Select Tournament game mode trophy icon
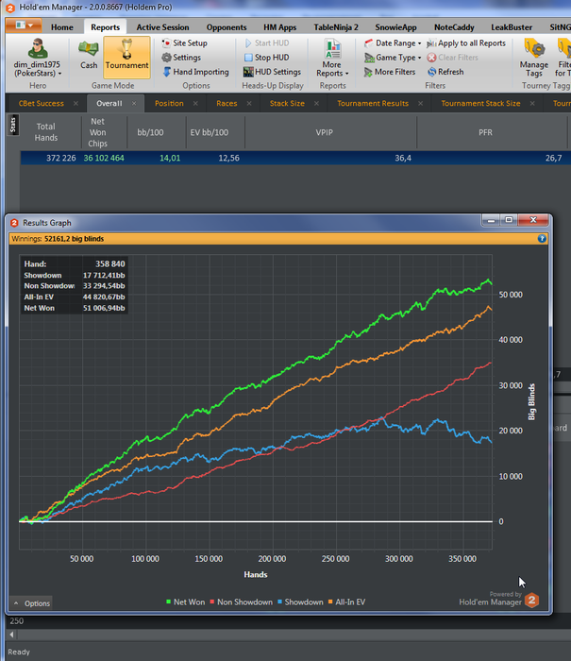Viewport: 571px width, 661px height. click(x=126, y=57)
